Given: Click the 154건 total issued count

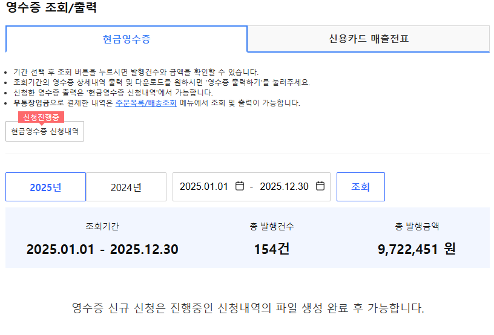Looking at the screenshot, I should (272, 249).
